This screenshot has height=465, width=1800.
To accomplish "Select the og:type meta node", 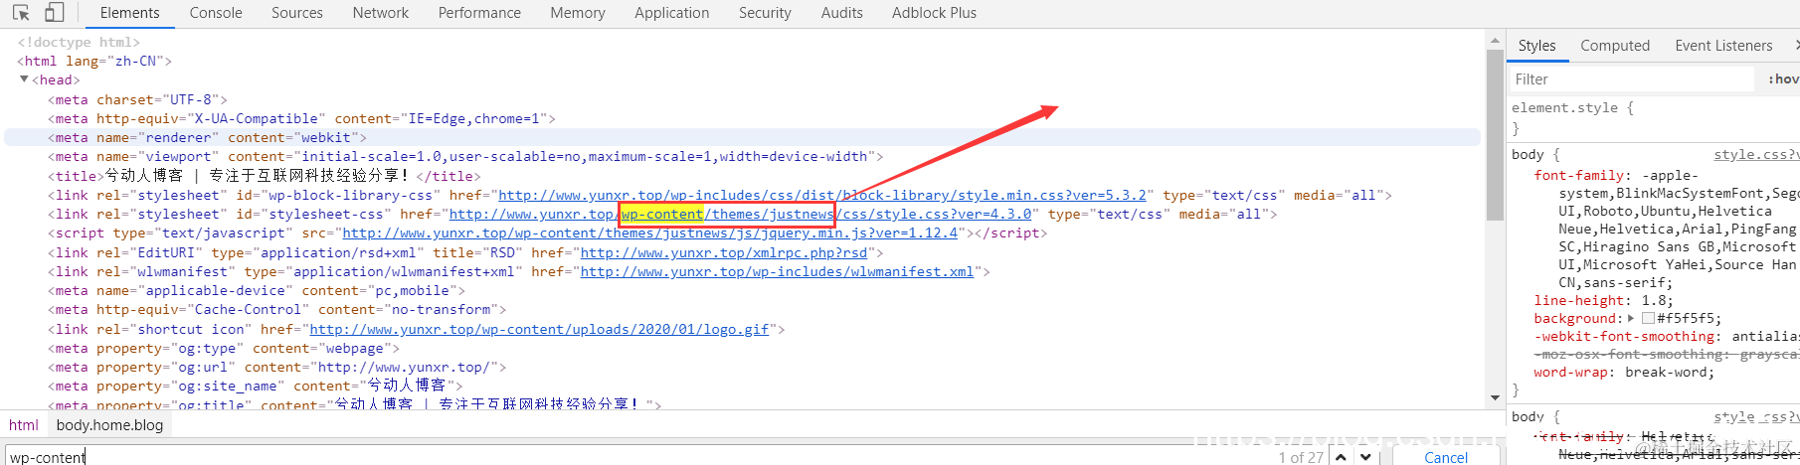I will tap(224, 348).
